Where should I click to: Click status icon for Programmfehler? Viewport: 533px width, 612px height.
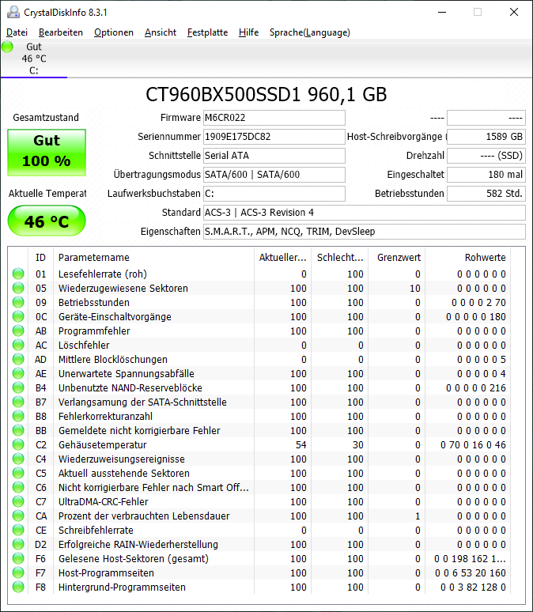click(18, 331)
